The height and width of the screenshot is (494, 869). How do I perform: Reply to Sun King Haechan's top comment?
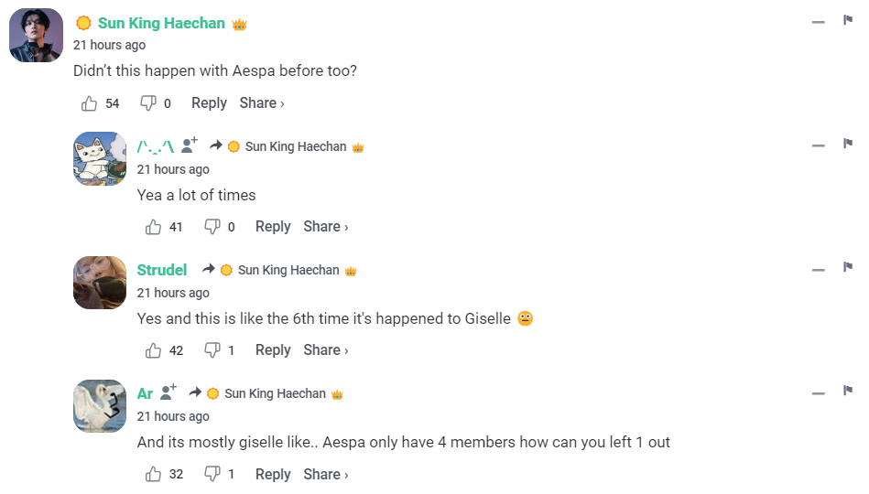(x=209, y=103)
